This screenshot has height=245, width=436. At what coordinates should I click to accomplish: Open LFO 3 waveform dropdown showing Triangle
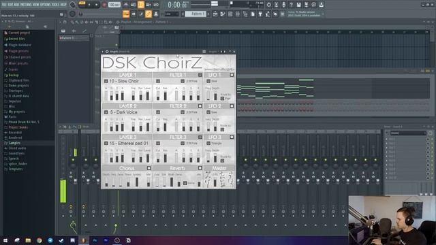coord(208,144)
